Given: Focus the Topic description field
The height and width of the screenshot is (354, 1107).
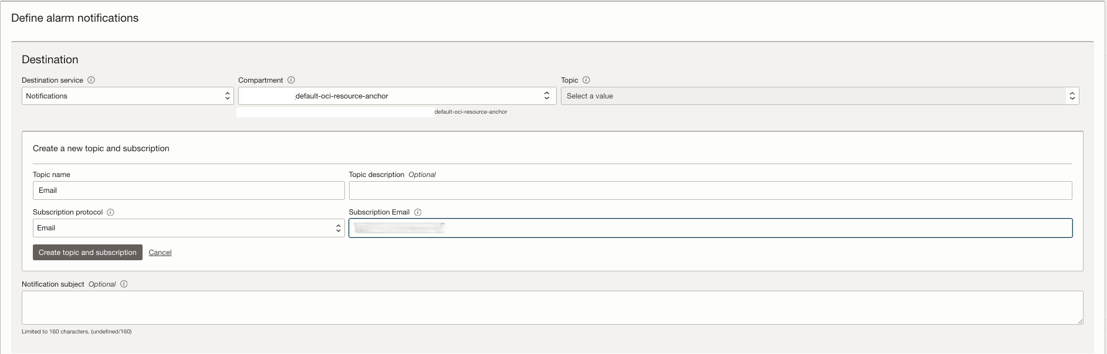Looking at the screenshot, I should [710, 190].
